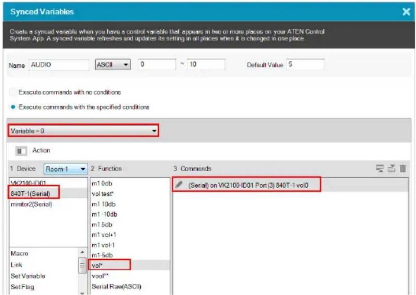Image resolution: width=416 pixels, height=295 pixels.
Task: Click the Name field containing AUDIO
Action: (59, 65)
